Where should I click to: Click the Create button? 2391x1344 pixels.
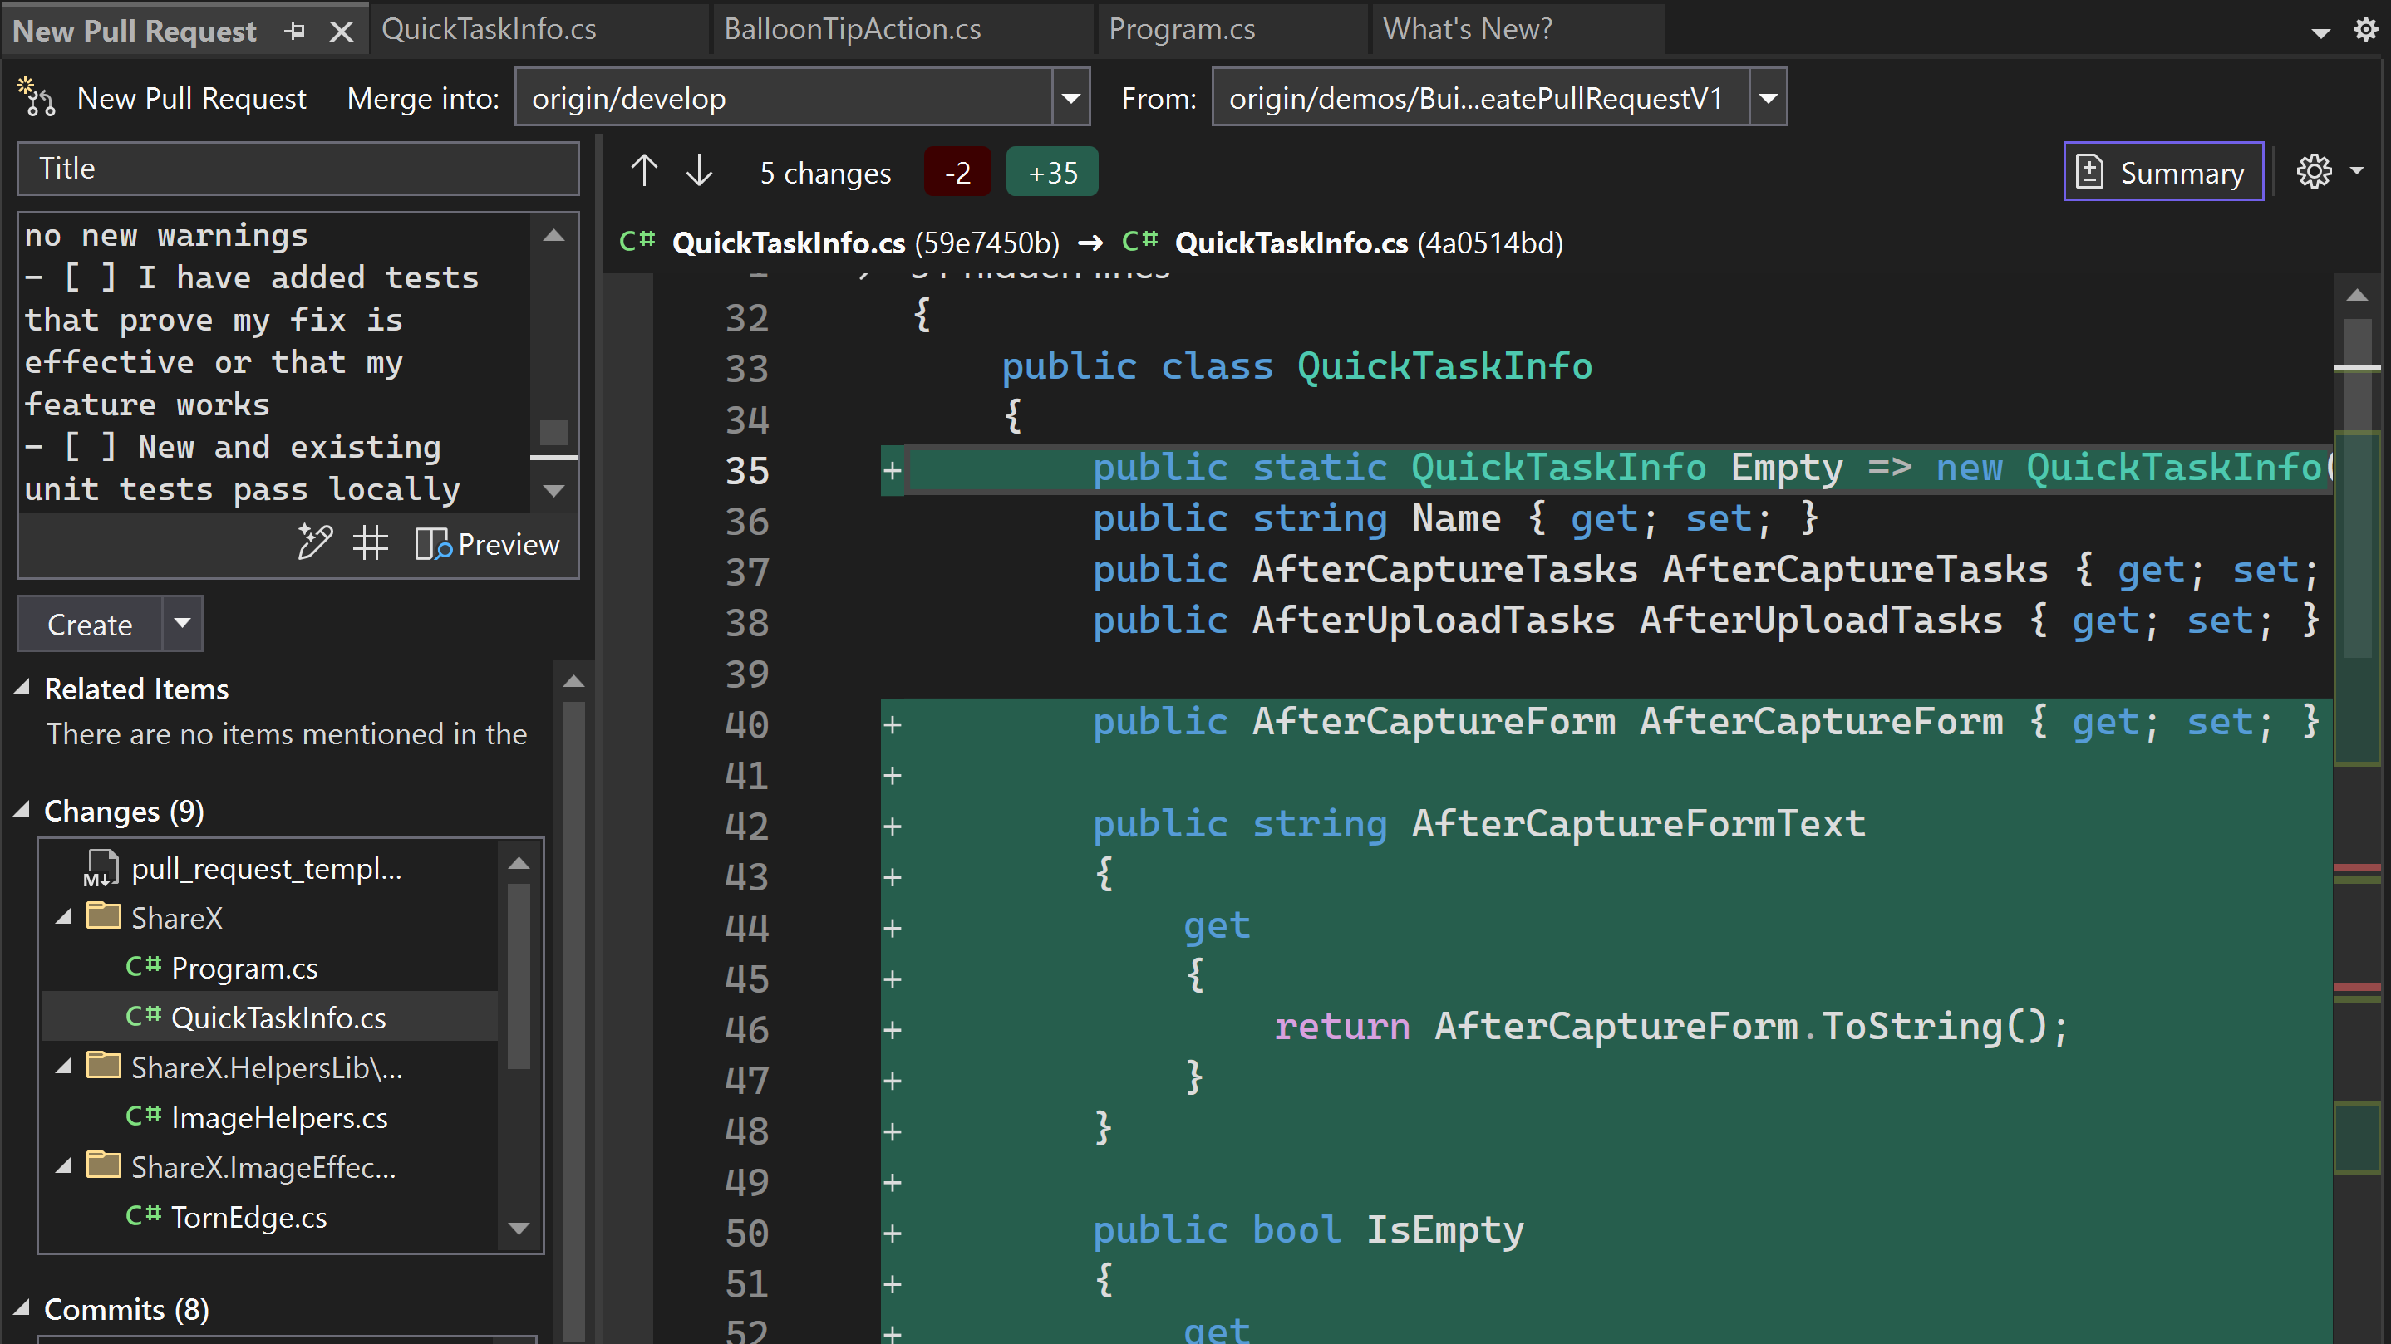pos(91,624)
